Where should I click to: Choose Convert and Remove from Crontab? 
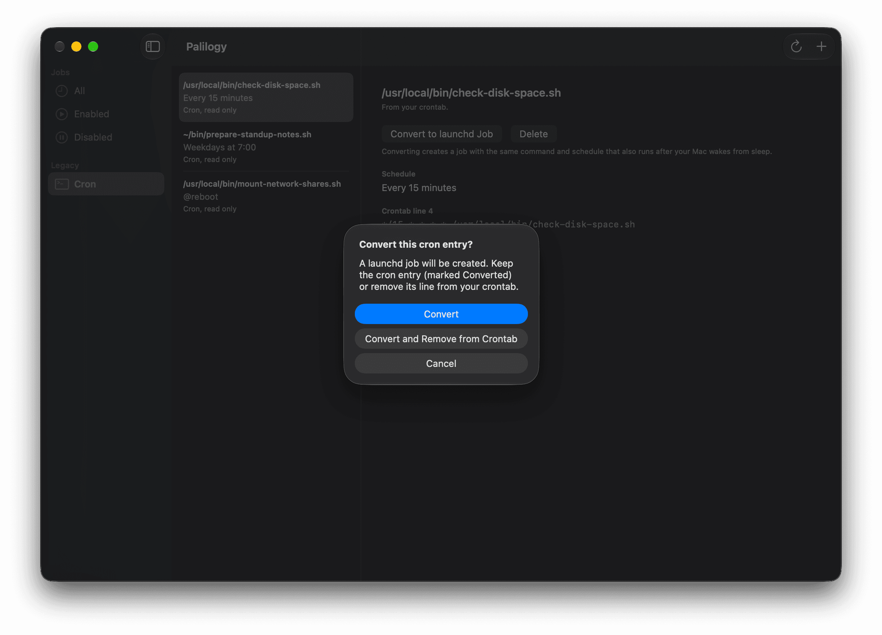click(441, 339)
